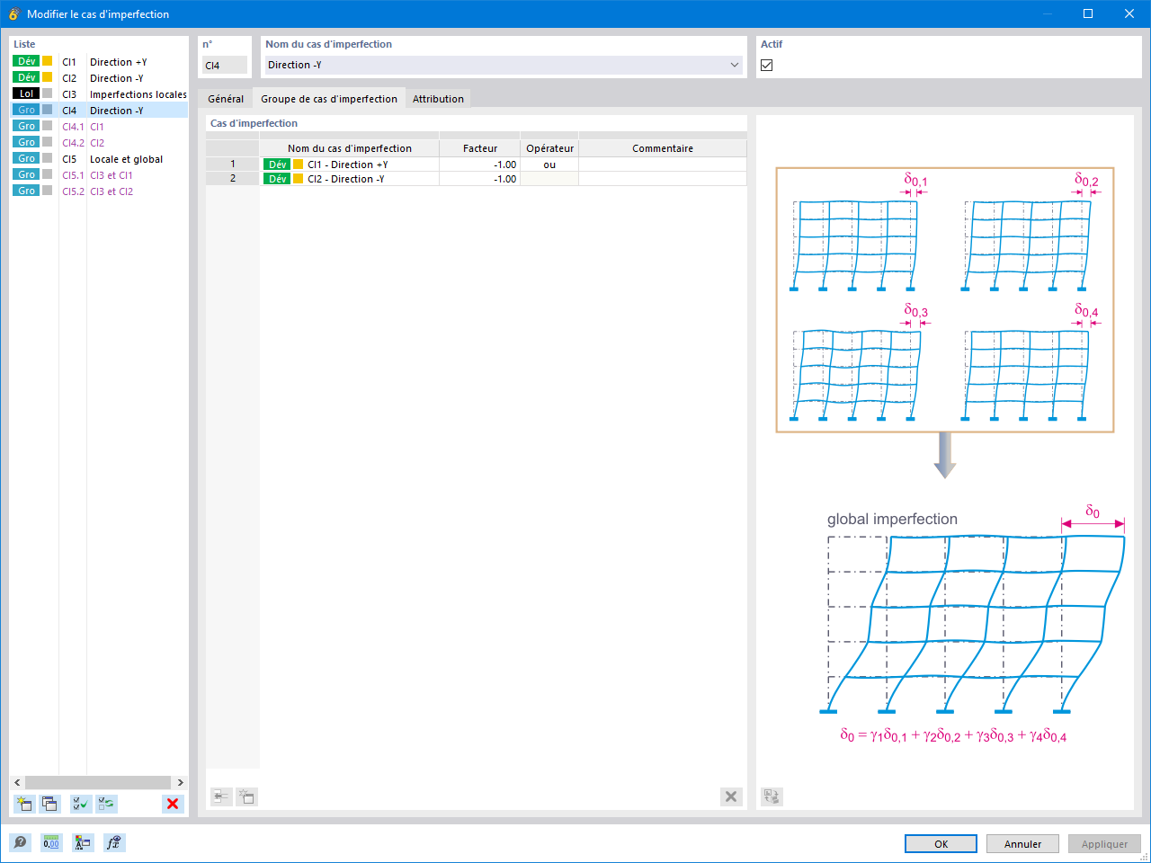1151x863 pixels.
Task: Click the gray delete row X icon
Action: (731, 796)
